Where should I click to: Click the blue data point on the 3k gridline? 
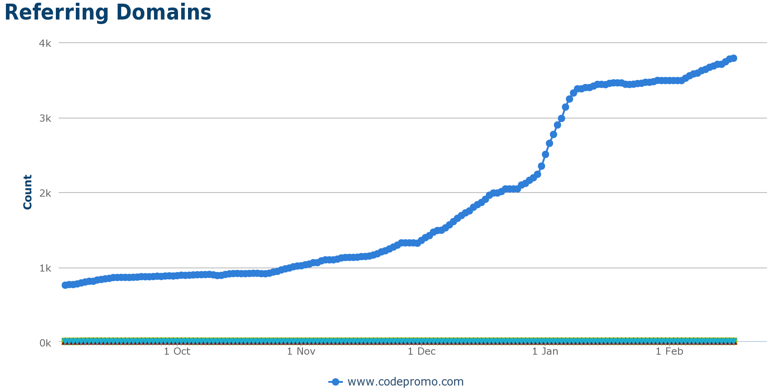coord(561,119)
